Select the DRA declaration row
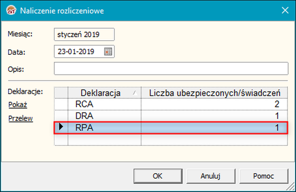The image size is (296, 192). click(x=171, y=116)
